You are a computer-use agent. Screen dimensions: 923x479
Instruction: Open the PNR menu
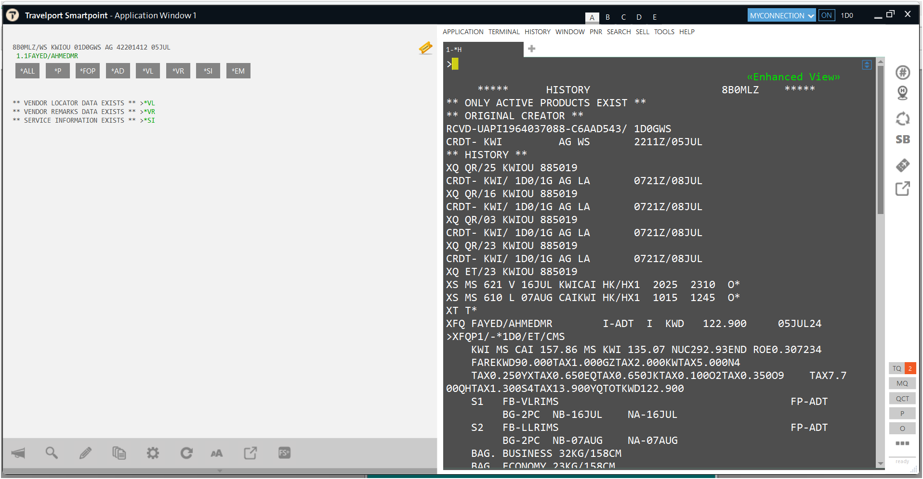(x=596, y=32)
